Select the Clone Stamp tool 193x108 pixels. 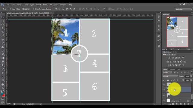pos(3,47)
